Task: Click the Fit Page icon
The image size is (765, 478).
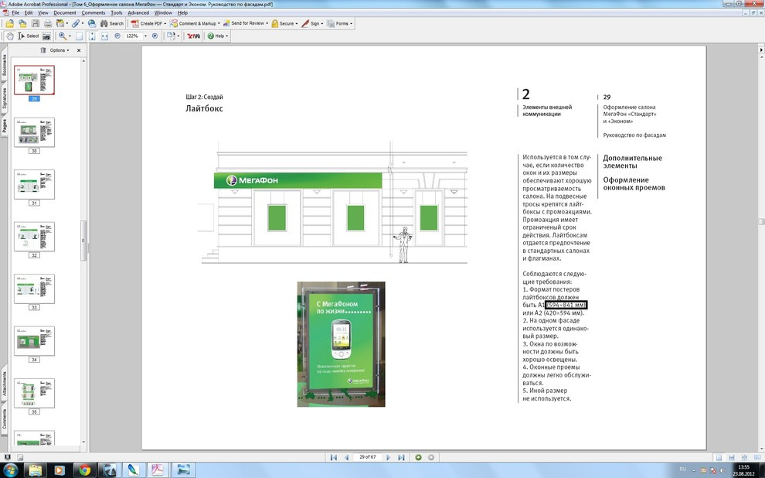Action: click(92, 36)
